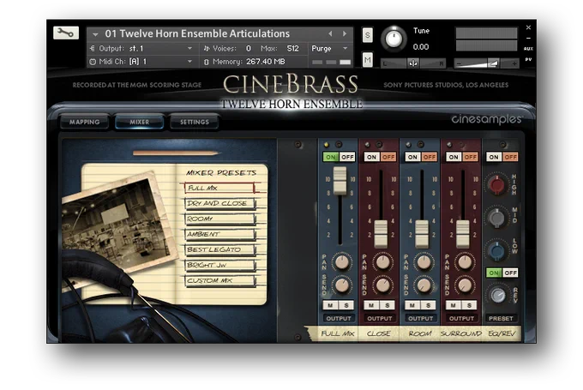
Task: Solo the Surround channel
Action: tap(469, 305)
